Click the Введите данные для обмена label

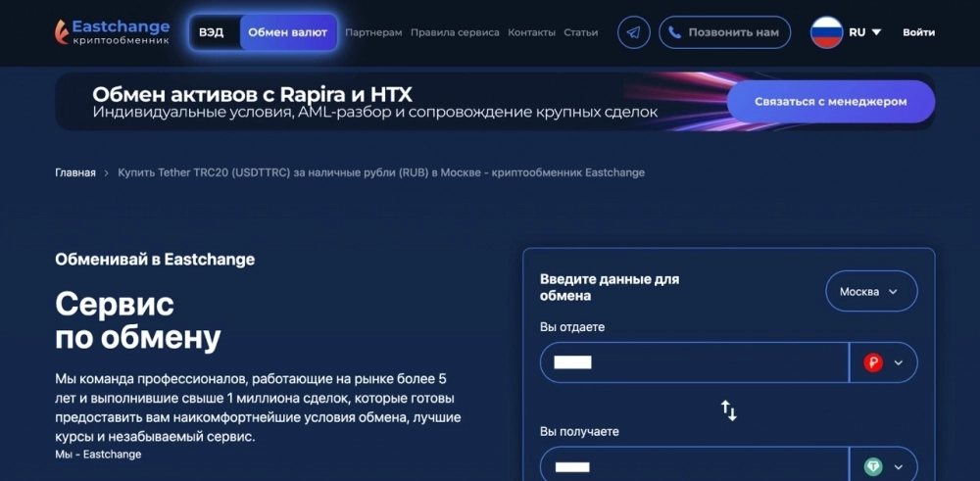(610, 287)
